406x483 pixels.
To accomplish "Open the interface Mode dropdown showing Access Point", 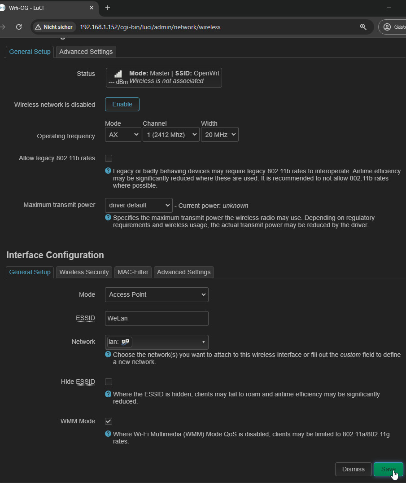I will pos(157,294).
